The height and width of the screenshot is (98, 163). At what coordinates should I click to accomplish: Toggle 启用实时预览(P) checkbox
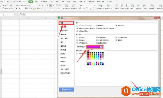click(x=77, y=31)
